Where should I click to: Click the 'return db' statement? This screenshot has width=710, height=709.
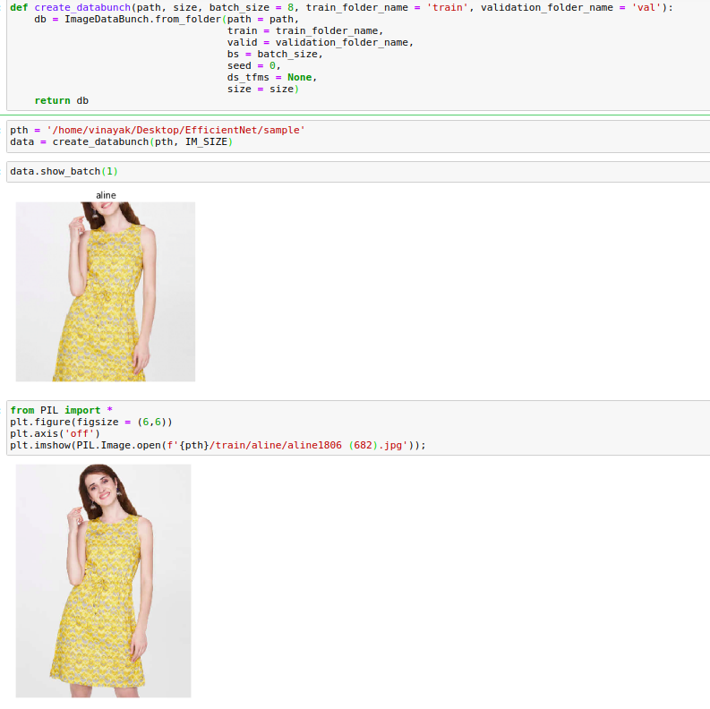pyautogui.click(x=61, y=100)
